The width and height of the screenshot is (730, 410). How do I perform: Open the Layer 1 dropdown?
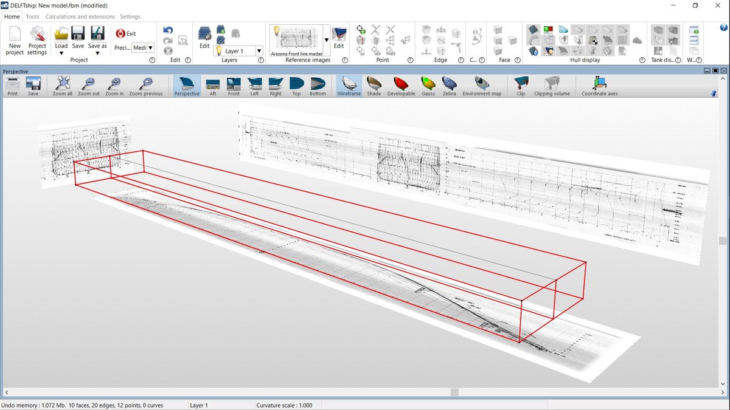click(259, 52)
